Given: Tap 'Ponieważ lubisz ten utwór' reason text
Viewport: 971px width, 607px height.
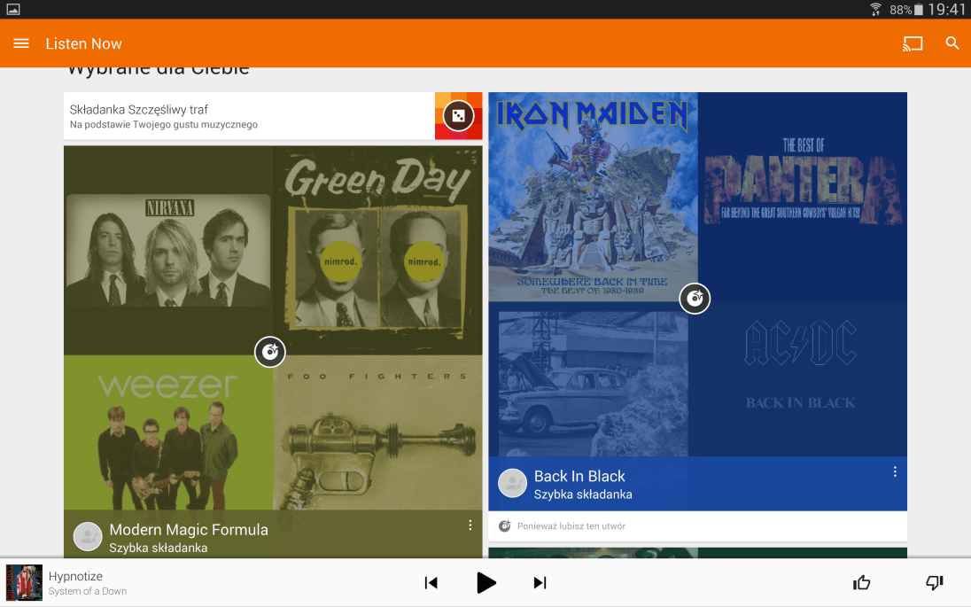Looking at the screenshot, I should tap(571, 525).
